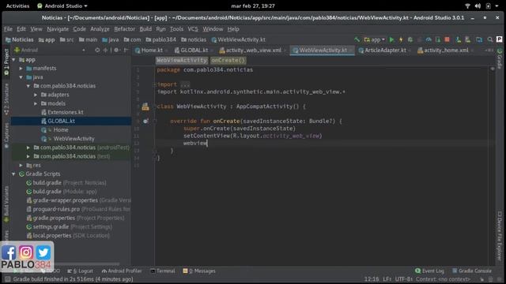The image size is (506, 284).
Task: Start debugging with the bug icon
Action: [410, 39]
